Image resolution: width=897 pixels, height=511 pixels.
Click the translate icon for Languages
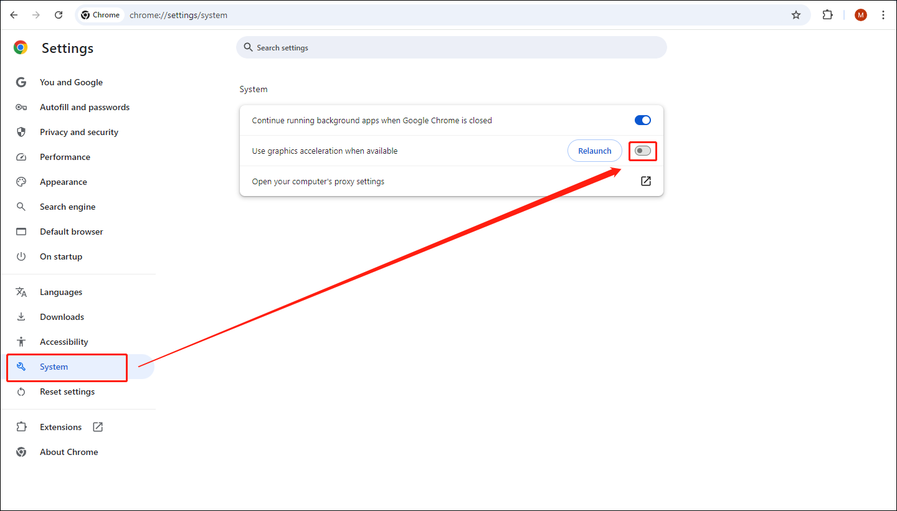21,292
